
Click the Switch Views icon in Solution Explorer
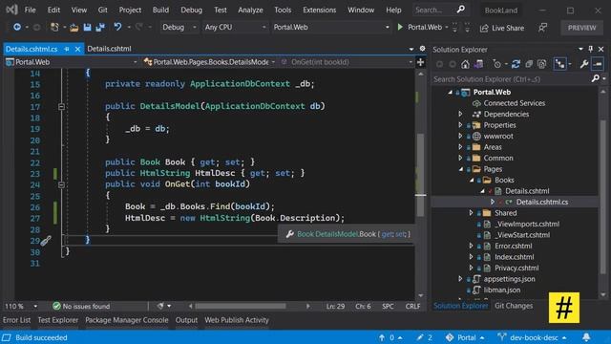(x=478, y=64)
